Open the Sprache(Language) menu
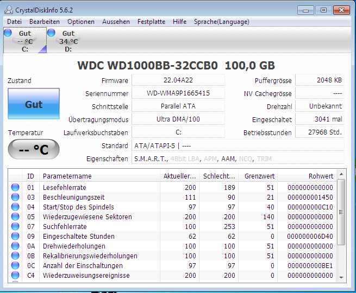The width and height of the screenshot is (356, 293). pos(222,22)
